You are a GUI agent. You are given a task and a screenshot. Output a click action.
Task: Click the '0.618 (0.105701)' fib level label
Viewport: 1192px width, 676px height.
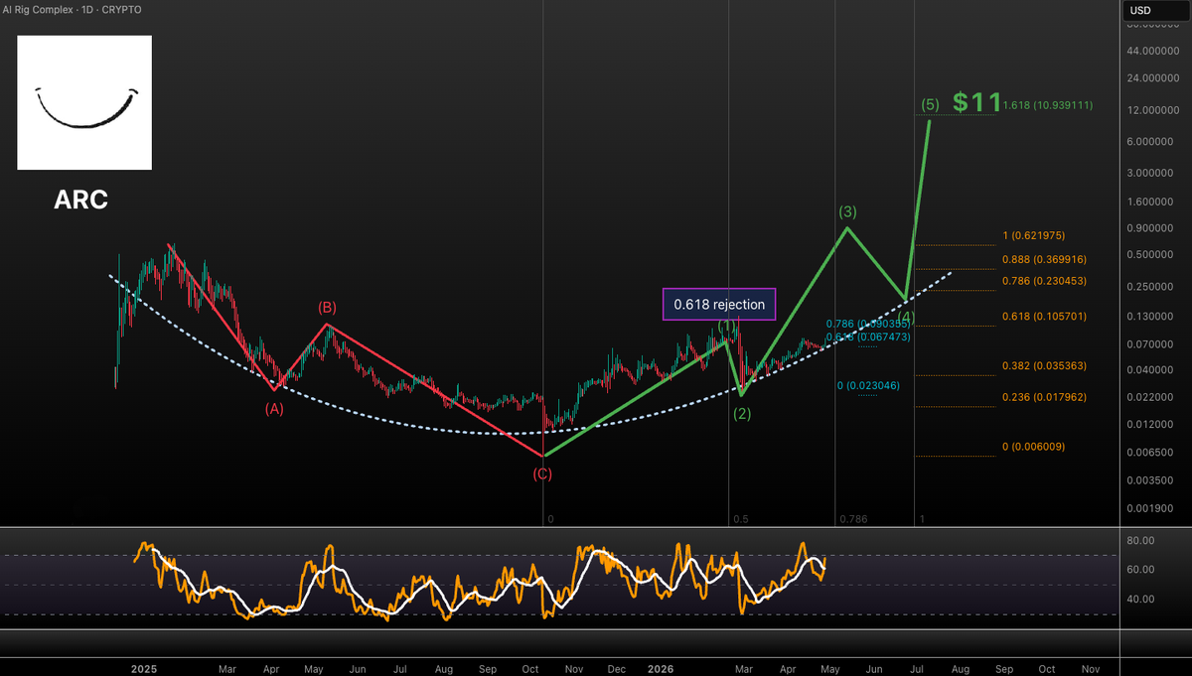1044,316
